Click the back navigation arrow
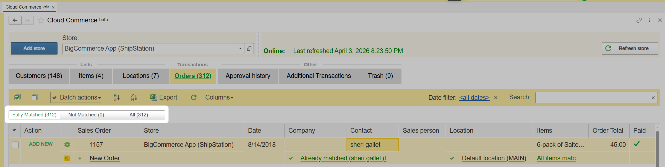The height and width of the screenshot is (167, 665). (x=15, y=20)
